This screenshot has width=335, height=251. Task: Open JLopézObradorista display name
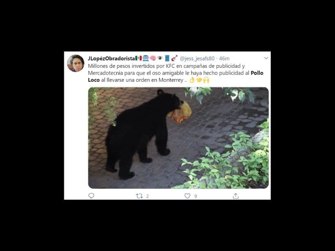click(x=111, y=58)
